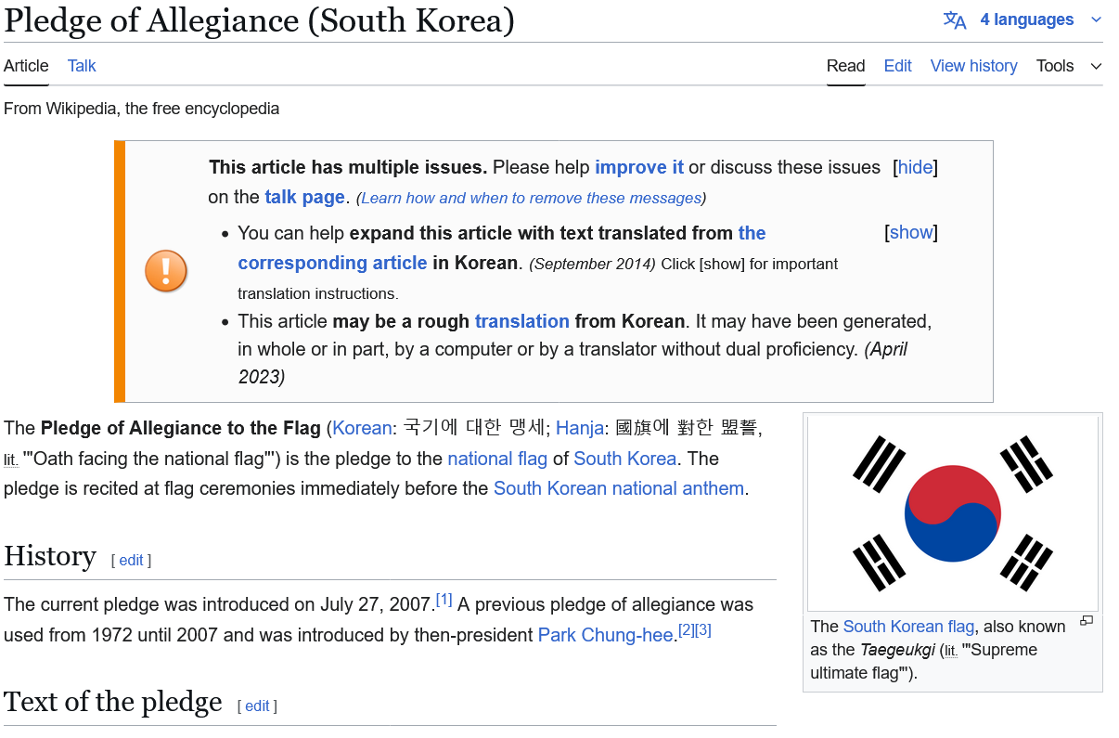
Task: Hide the multiple issues notice
Action: tap(915, 167)
